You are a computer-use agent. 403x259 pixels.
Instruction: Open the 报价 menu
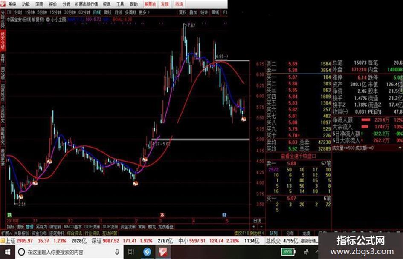[x=53, y=4]
